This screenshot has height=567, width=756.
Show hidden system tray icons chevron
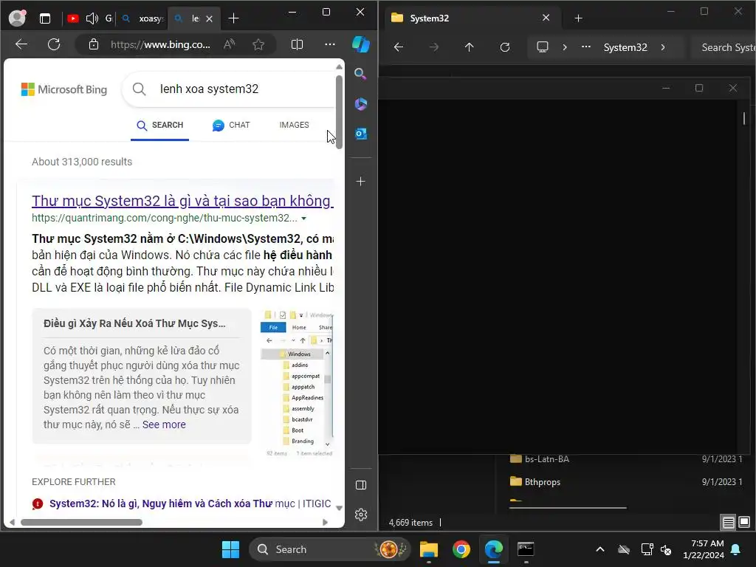pos(599,549)
